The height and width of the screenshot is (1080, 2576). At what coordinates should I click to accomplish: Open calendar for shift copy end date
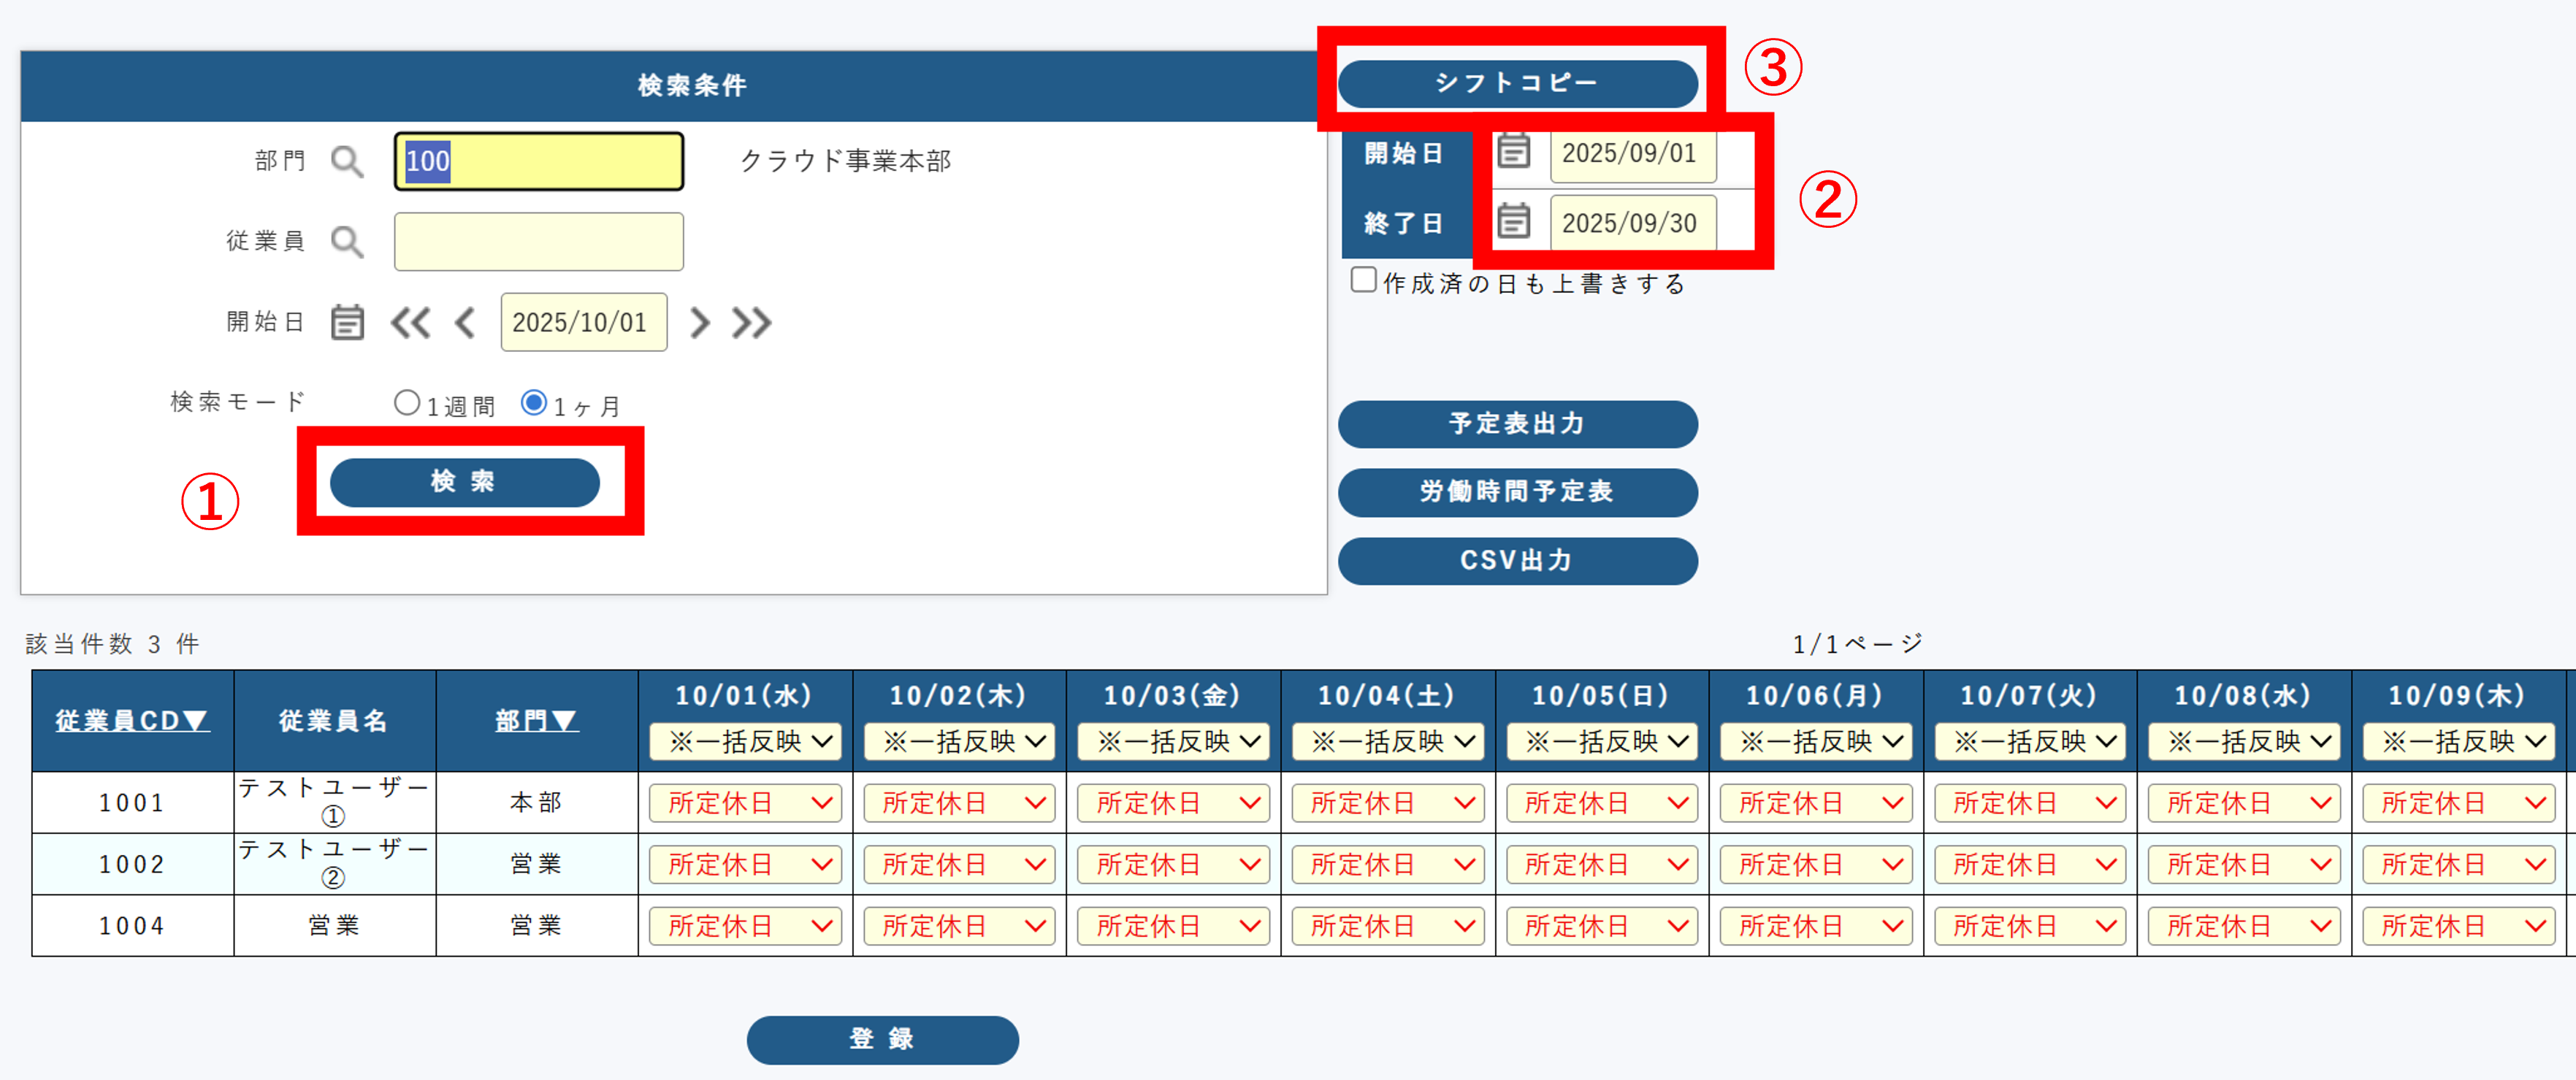[x=1513, y=220]
